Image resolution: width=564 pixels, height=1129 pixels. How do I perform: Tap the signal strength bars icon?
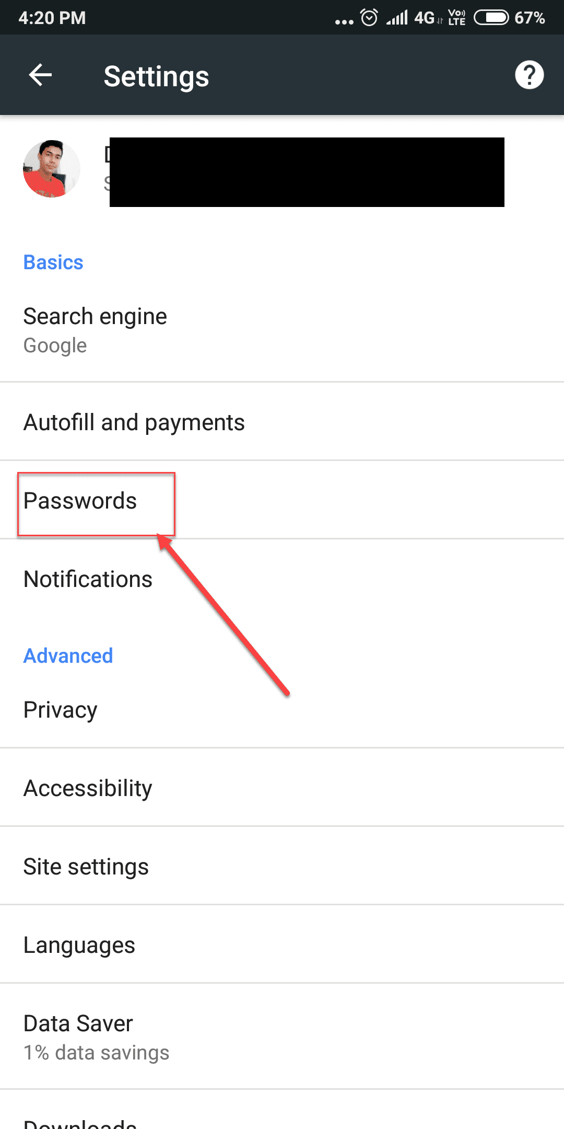(397, 18)
